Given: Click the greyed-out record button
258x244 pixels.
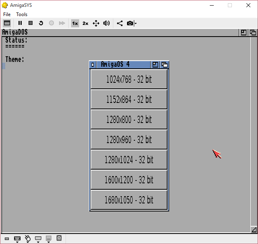Looking at the screenshot, I should (51, 23).
